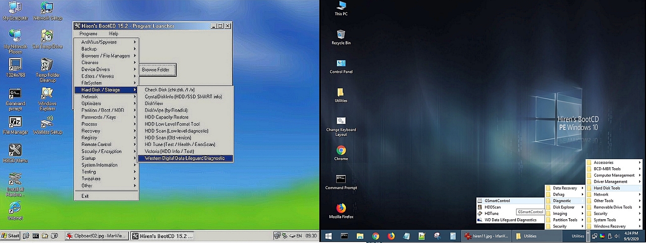The image size is (646, 243).
Task: Expand Cleaners submenu
Action: (106, 63)
